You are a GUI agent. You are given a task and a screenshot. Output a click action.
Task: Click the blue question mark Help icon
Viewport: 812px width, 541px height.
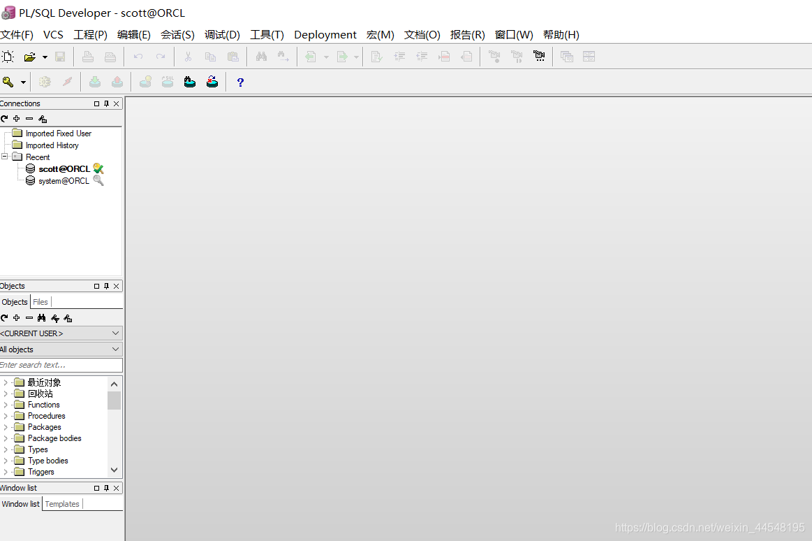tap(240, 82)
